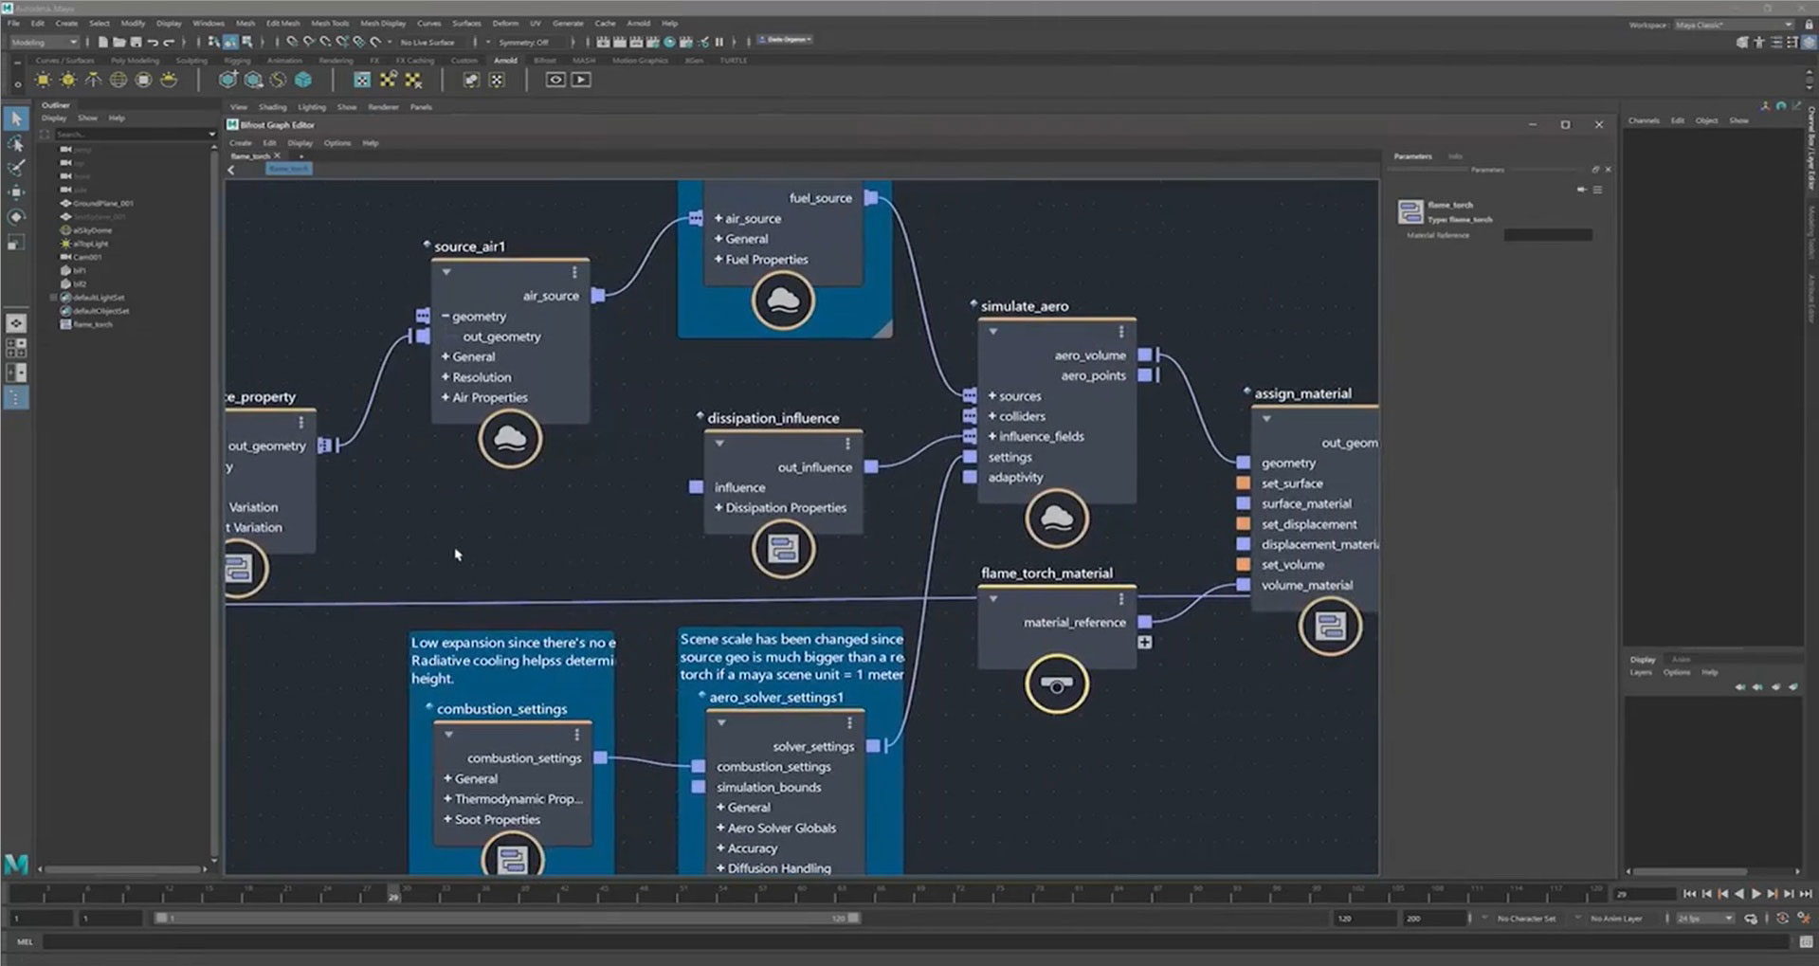The width and height of the screenshot is (1819, 966).
Task: Activate the Paint selection tool
Action: pyautogui.click(x=16, y=168)
